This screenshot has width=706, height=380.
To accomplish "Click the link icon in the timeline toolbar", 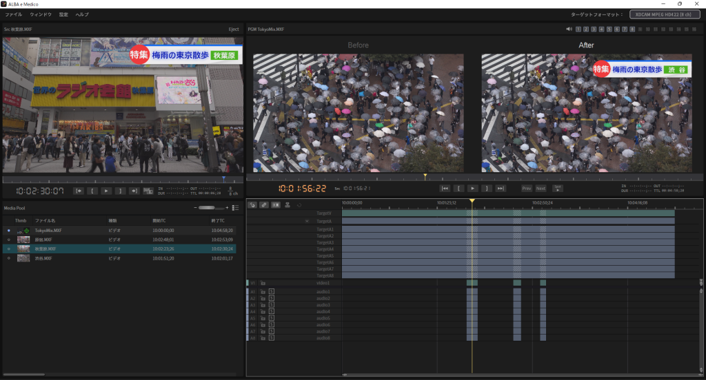I will [264, 204].
